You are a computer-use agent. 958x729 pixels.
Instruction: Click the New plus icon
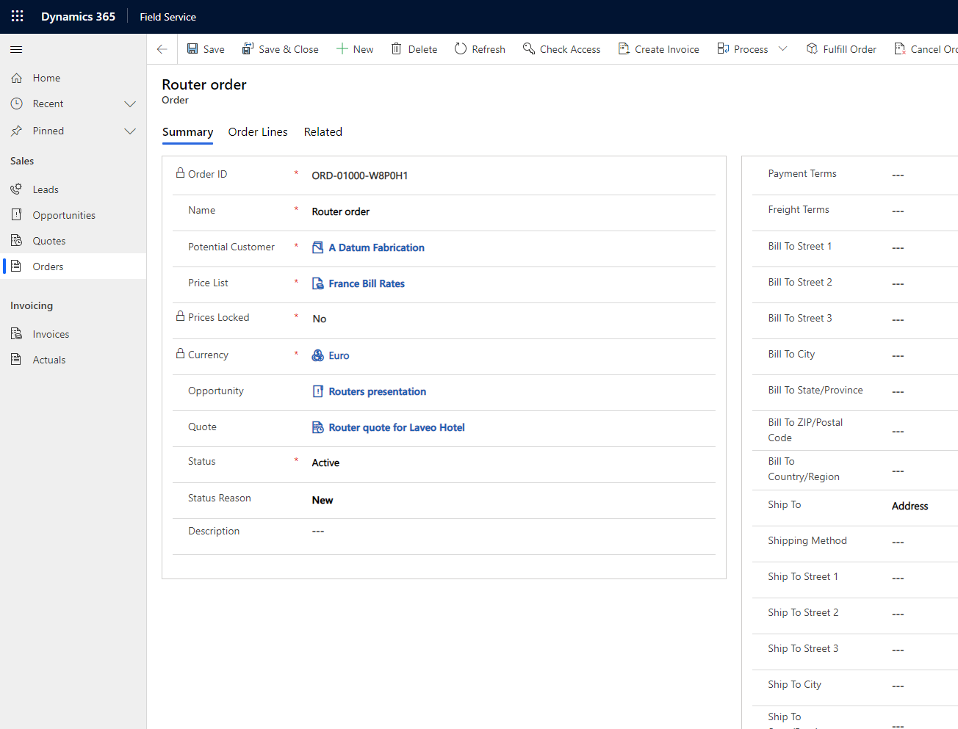click(342, 48)
